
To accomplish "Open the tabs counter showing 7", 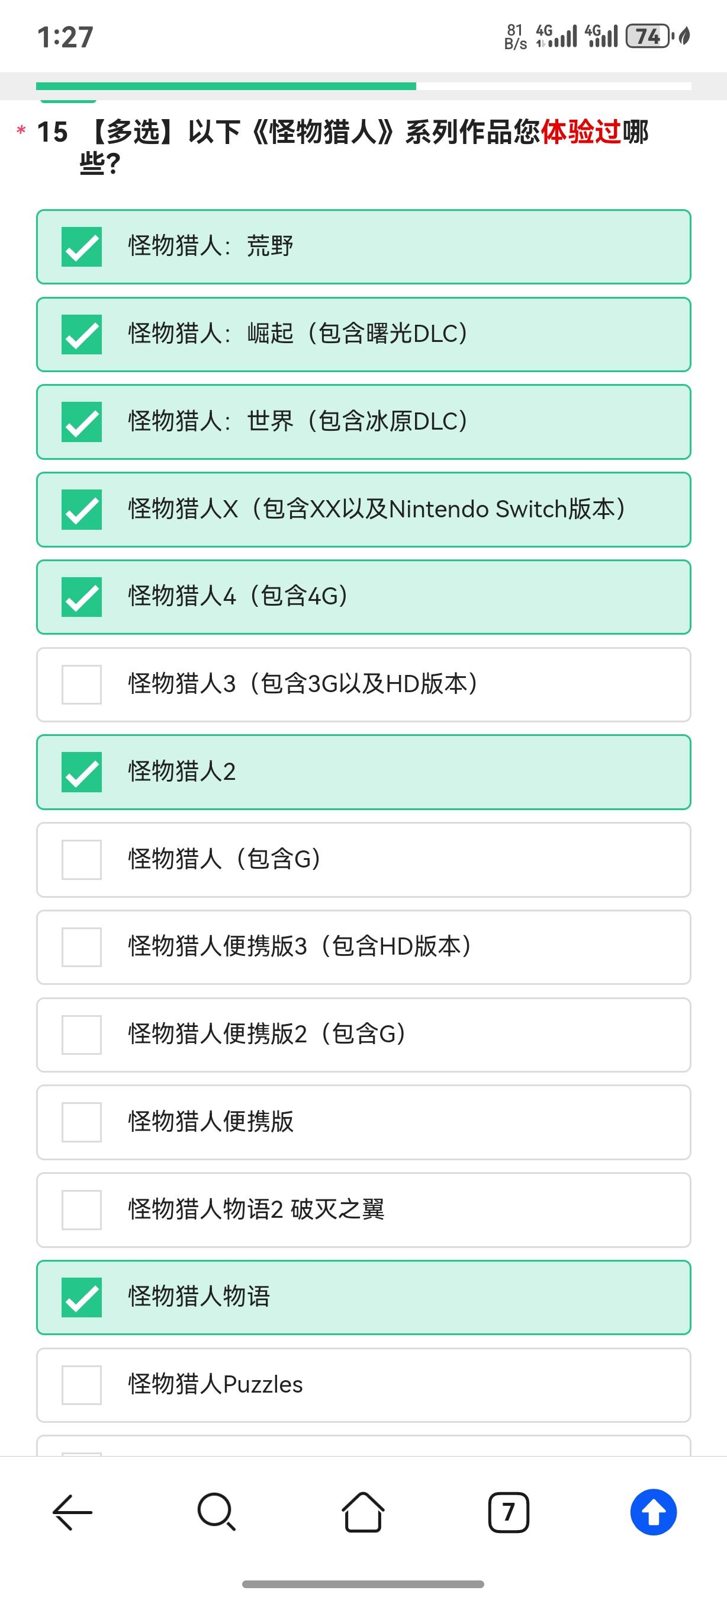I will click(509, 1512).
